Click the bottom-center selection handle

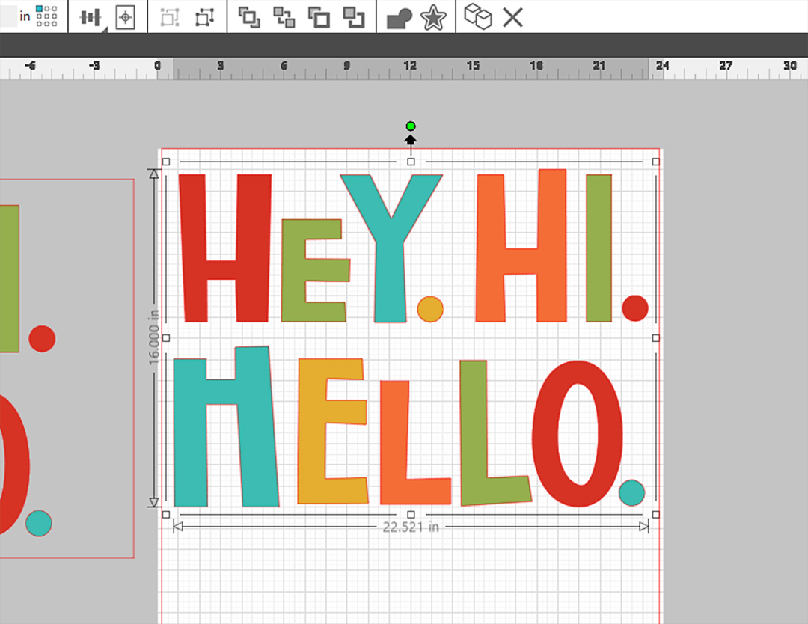click(411, 514)
